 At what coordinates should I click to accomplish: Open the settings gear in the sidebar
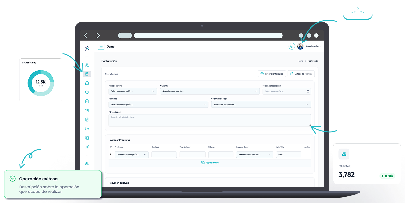[87, 164]
